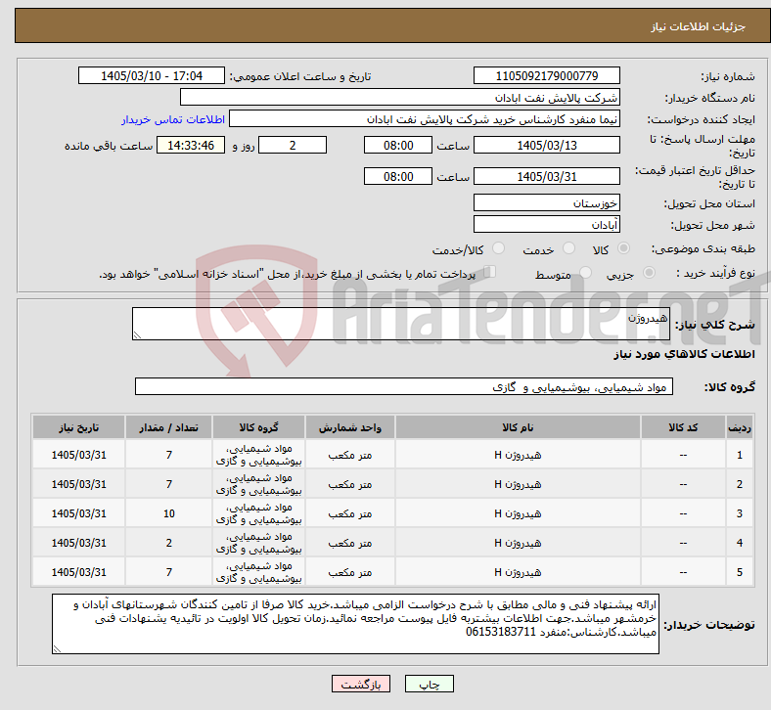Click need date 1405/03/31 in row 5
This screenshot has width=771, height=710.
[78, 572]
